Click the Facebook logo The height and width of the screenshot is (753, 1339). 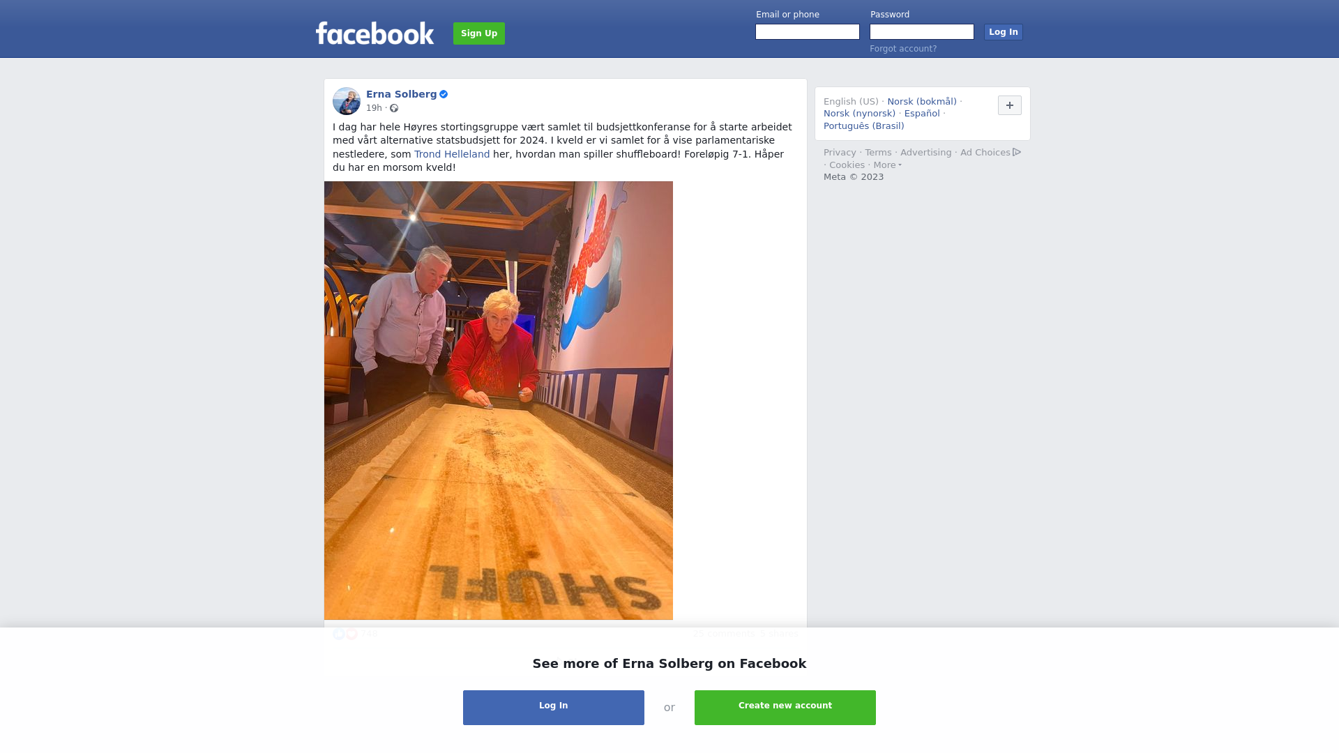pos(375,33)
